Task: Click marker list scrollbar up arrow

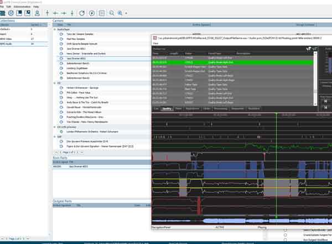Action: [x=315, y=53]
